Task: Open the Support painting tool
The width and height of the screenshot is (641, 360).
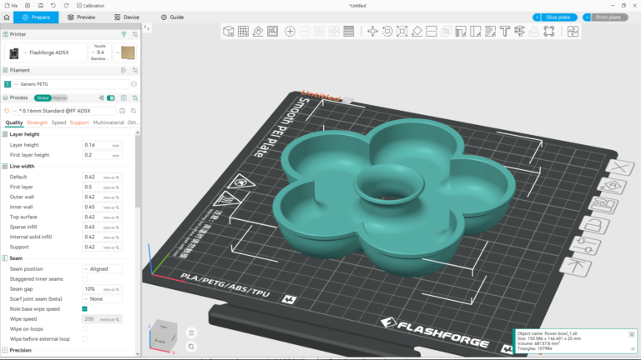Action: [x=461, y=31]
